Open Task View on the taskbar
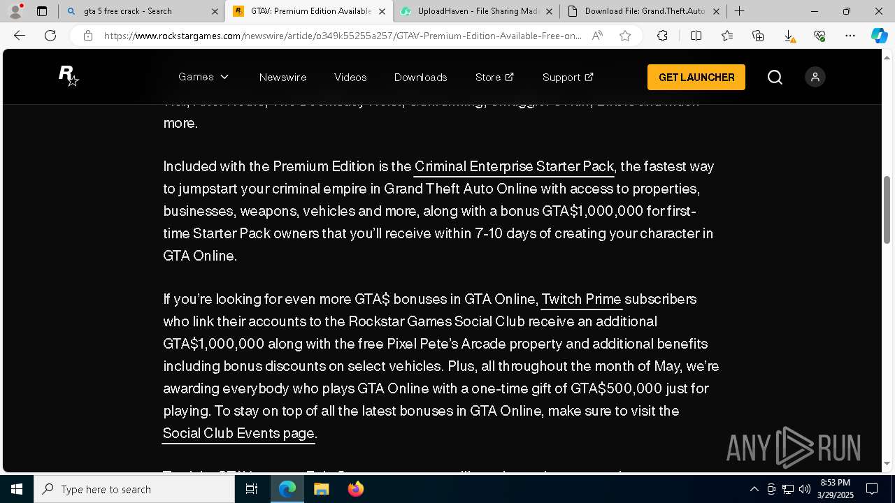 tap(252, 489)
